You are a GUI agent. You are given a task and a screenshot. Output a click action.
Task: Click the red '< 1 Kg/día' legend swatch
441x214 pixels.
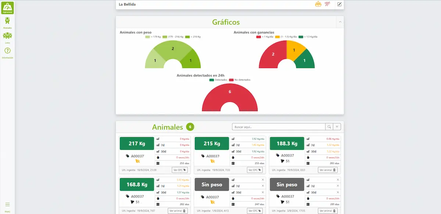(258, 37)
